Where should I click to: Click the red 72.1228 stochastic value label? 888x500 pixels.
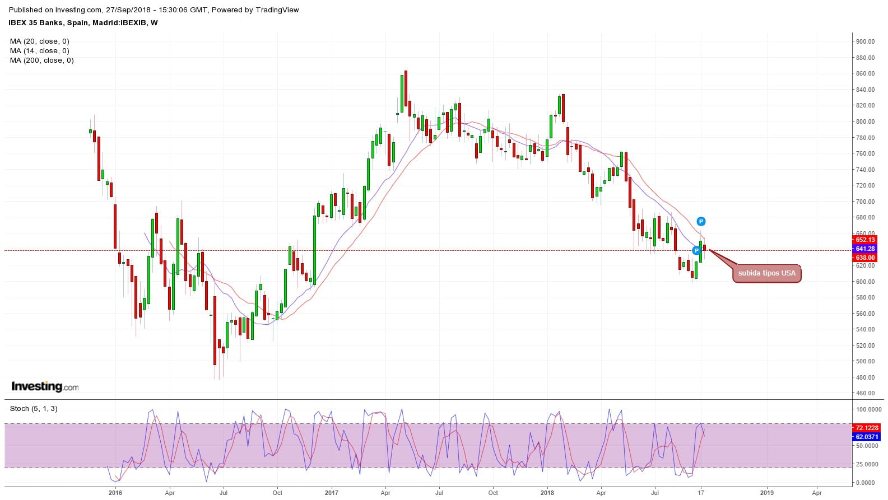pyautogui.click(x=867, y=428)
